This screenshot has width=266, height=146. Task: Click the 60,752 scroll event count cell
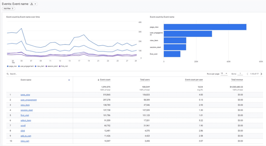[x=107, y=126]
